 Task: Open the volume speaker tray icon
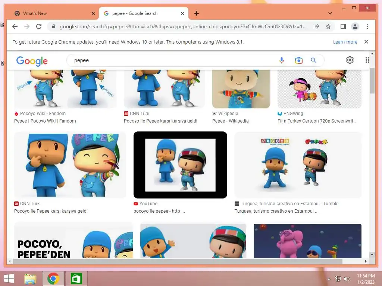[x=347, y=279]
